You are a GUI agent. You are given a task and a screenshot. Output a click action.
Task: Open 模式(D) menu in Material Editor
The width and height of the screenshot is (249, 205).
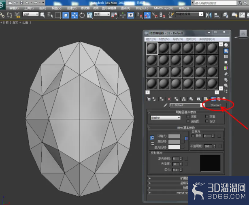pyautogui.click(x=151, y=39)
